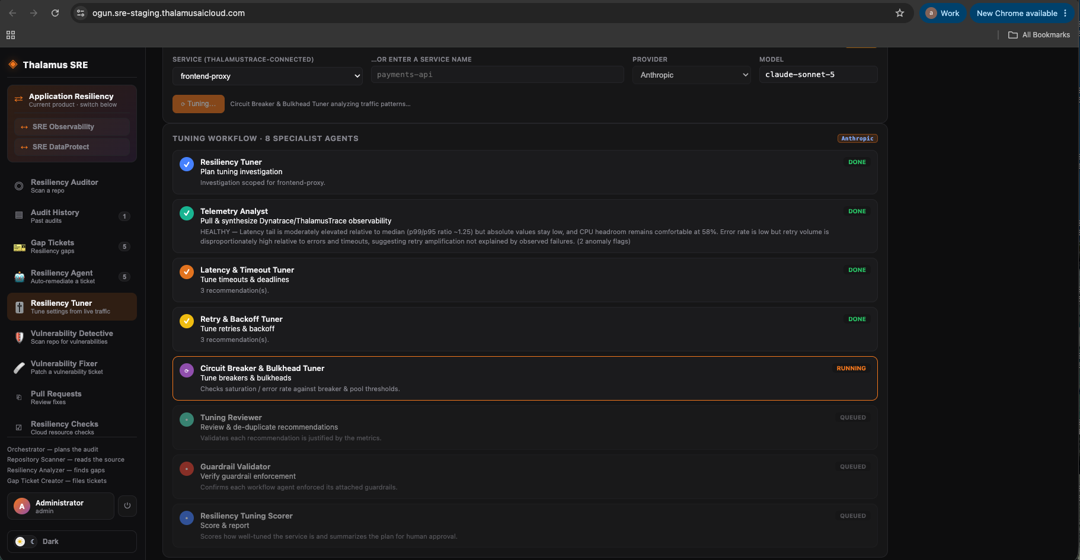The image size is (1080, 560).
Task: Open the Application Resiliency product switcher
Action: point(72,100)
